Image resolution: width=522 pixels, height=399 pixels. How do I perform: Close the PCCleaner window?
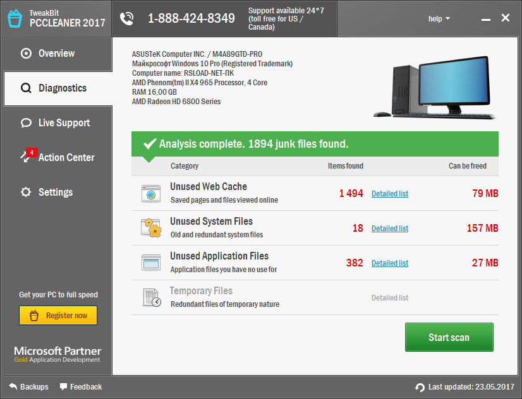[x=506, y=18]
